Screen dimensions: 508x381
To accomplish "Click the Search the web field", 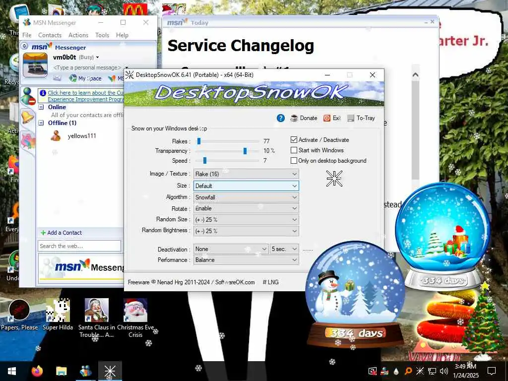I will click(79, 246).
